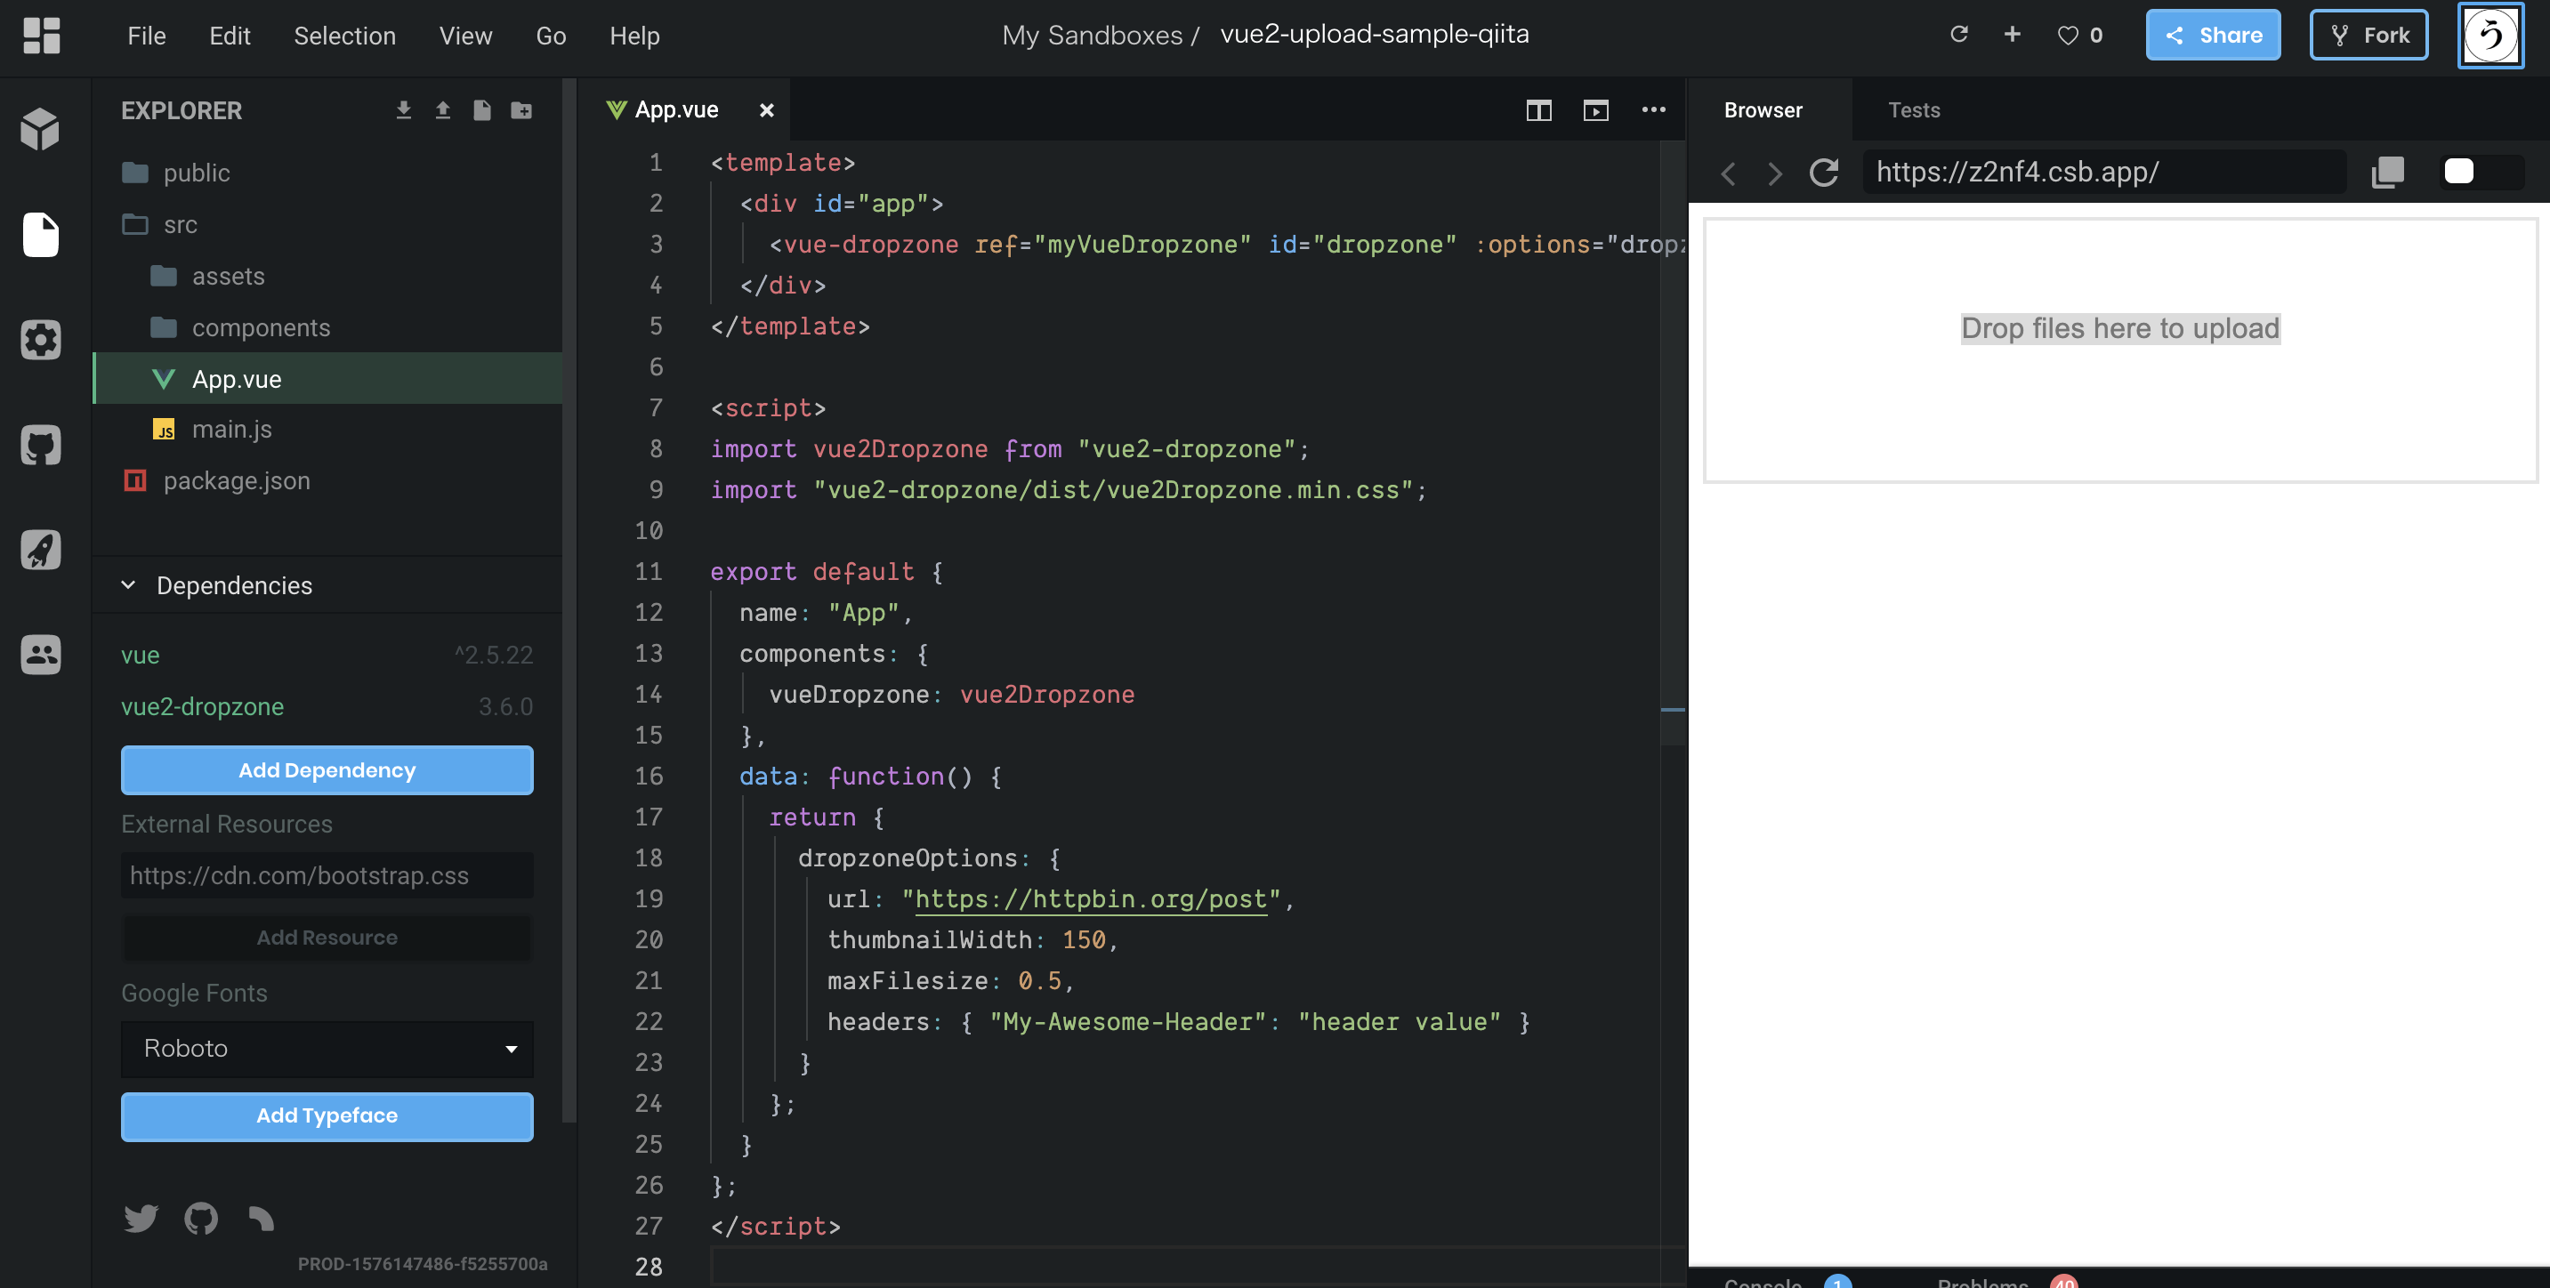Open preview in new window icon
2550x1288 pixels.
(2388, 173)
